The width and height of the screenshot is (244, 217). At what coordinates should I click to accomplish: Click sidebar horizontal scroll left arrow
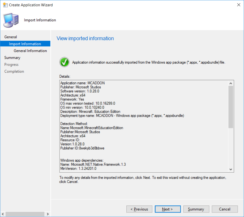pyautogui.click(x=3, y=214)
